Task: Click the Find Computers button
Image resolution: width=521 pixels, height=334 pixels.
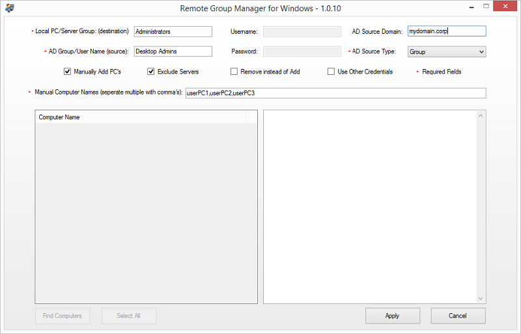Action: [63, 316]
